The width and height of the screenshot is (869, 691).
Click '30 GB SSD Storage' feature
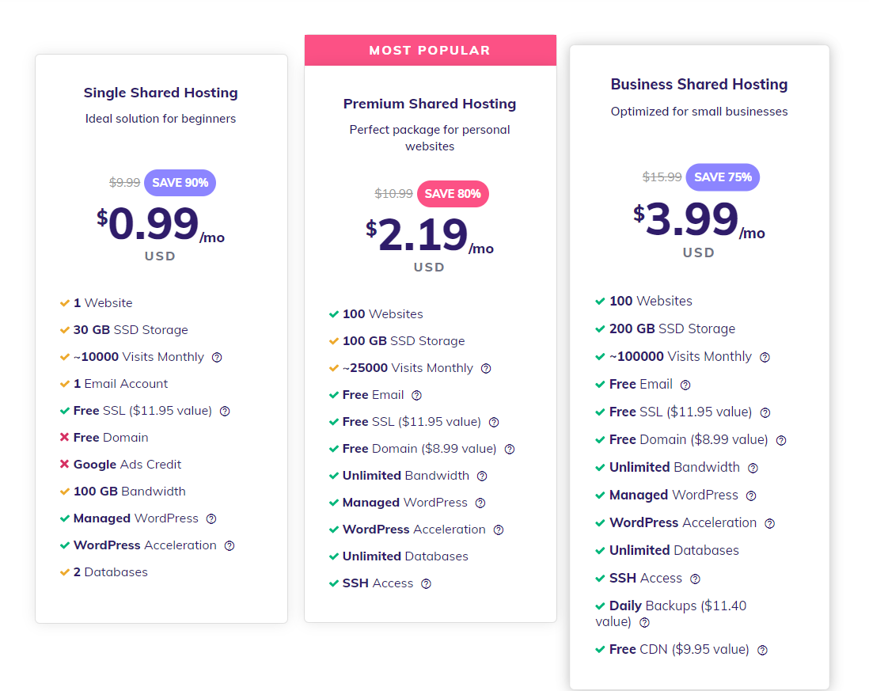point(131,330)
